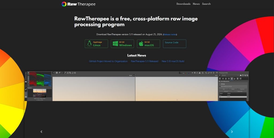Read GitHub Project Moved to Organization news

pos(108,61)
